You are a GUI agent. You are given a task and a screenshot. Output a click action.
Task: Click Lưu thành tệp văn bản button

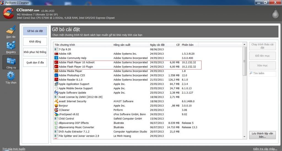click(x=262, y=135)
